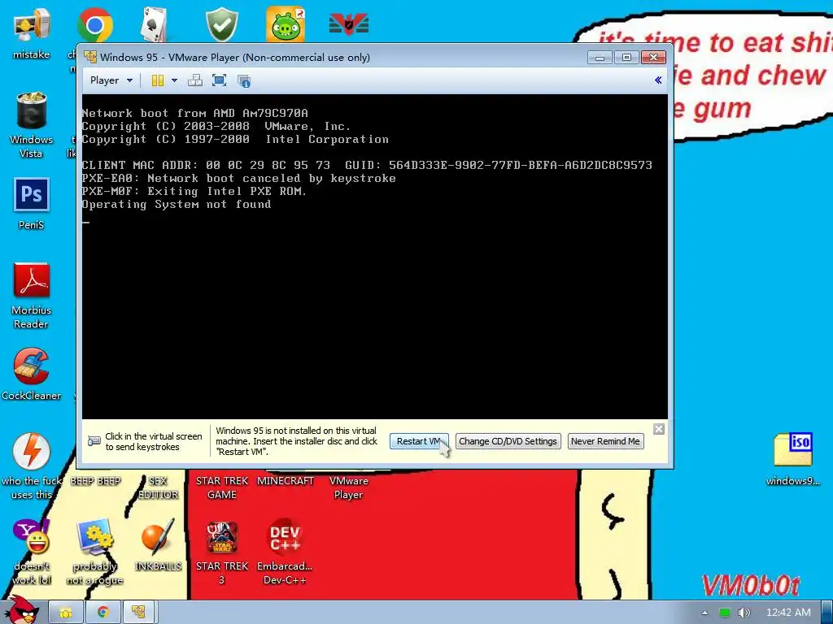This screenshot has width=833, height=624.
Task: Open the volume speaker tray icon
Action: pos(744,613)
